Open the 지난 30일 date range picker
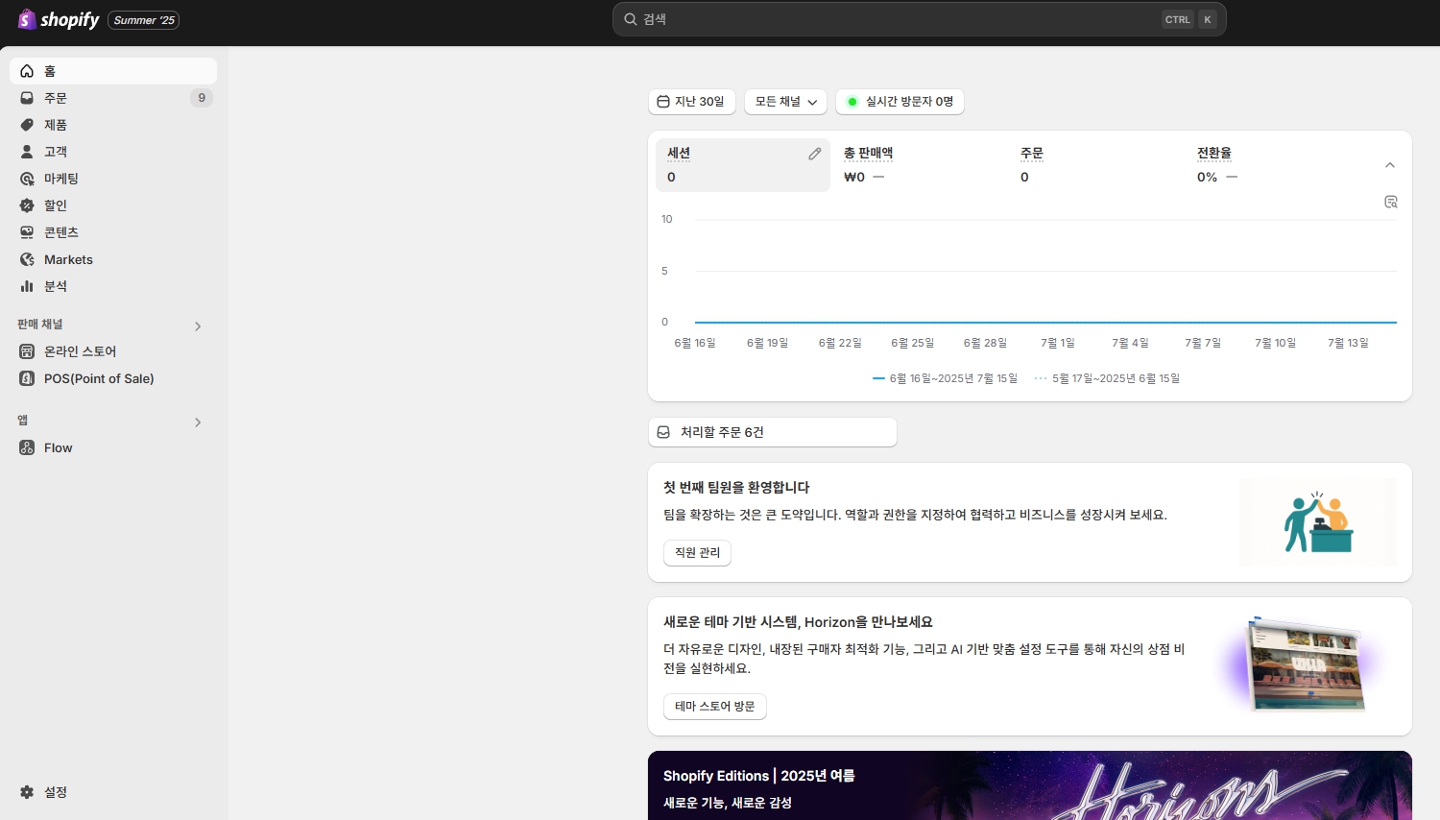The height and width of the screenshot is (820, 1440). tap(691, 102)
